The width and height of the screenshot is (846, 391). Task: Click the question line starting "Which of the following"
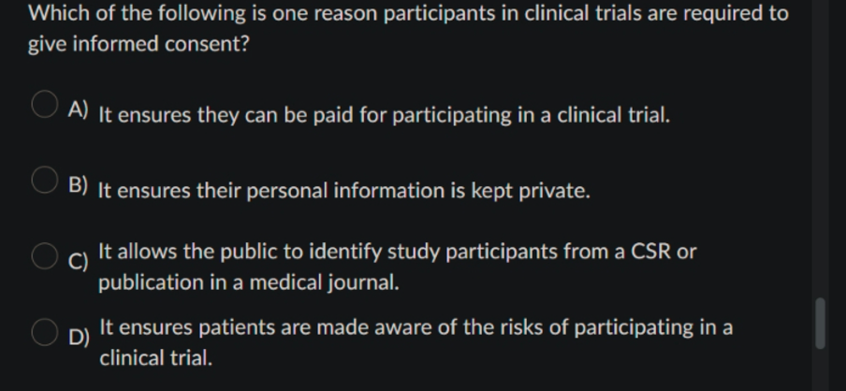(x=408, y=13)
